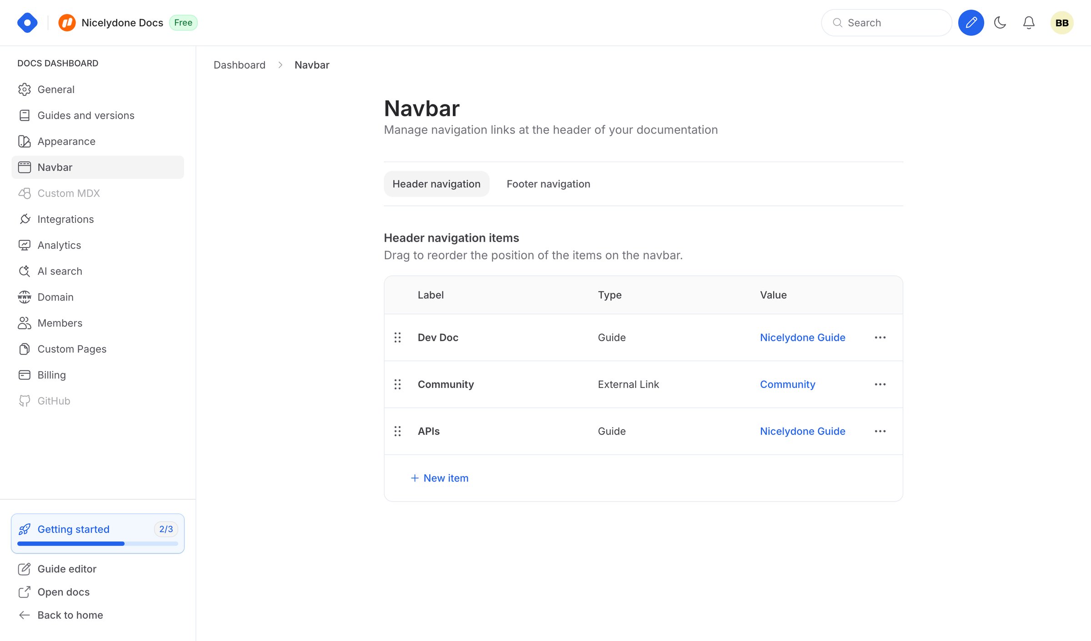Switch to the Footer navigation tab
The width and height of the screenshot is (1091, 641).
click(548, 184)
